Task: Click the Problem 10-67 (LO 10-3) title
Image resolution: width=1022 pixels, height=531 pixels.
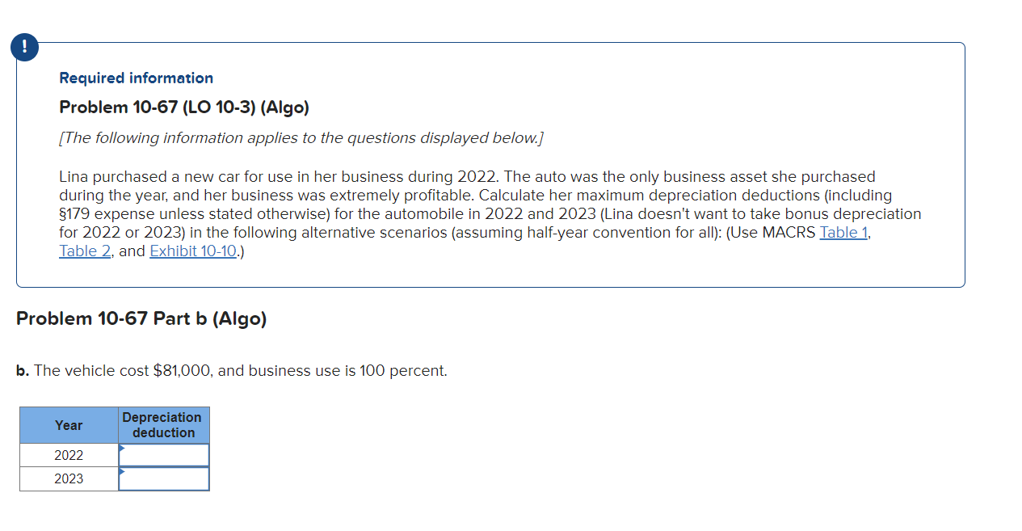Action: point(184,107)
